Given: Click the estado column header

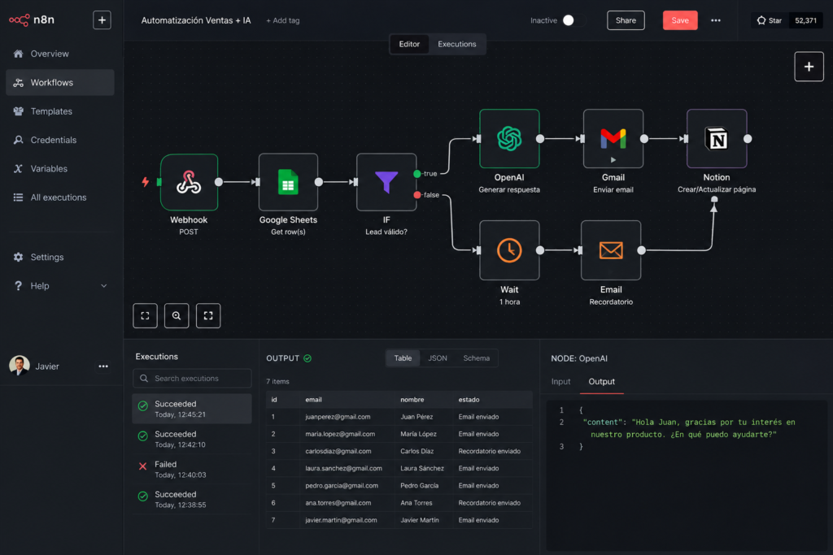Looking at the screenshot, I should (469, 400).
